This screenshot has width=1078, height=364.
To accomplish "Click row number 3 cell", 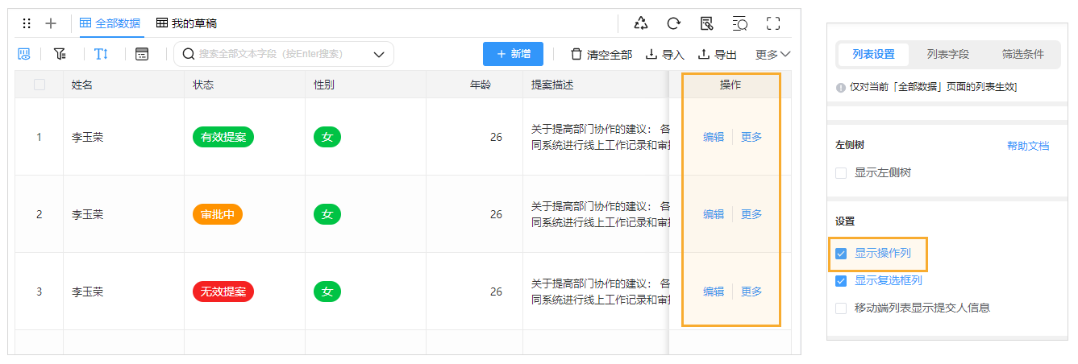I will point(39,292).
